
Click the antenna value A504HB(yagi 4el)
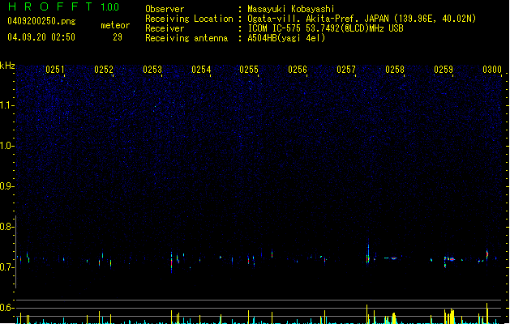(x=286, y=38)
